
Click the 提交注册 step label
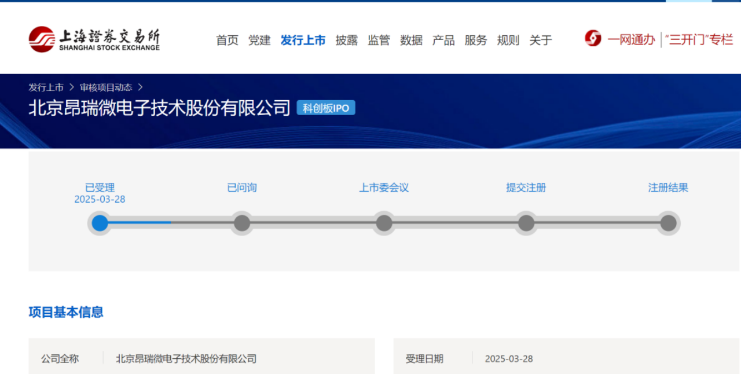tap(526, 188)
